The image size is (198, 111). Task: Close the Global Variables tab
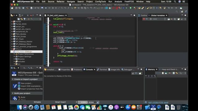click(x=166, y=15)
